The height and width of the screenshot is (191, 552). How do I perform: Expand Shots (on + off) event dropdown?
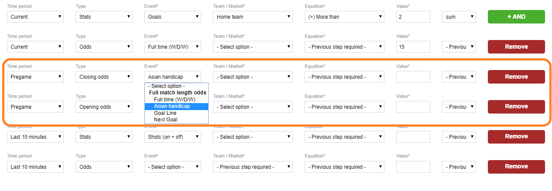click(173, 137)
